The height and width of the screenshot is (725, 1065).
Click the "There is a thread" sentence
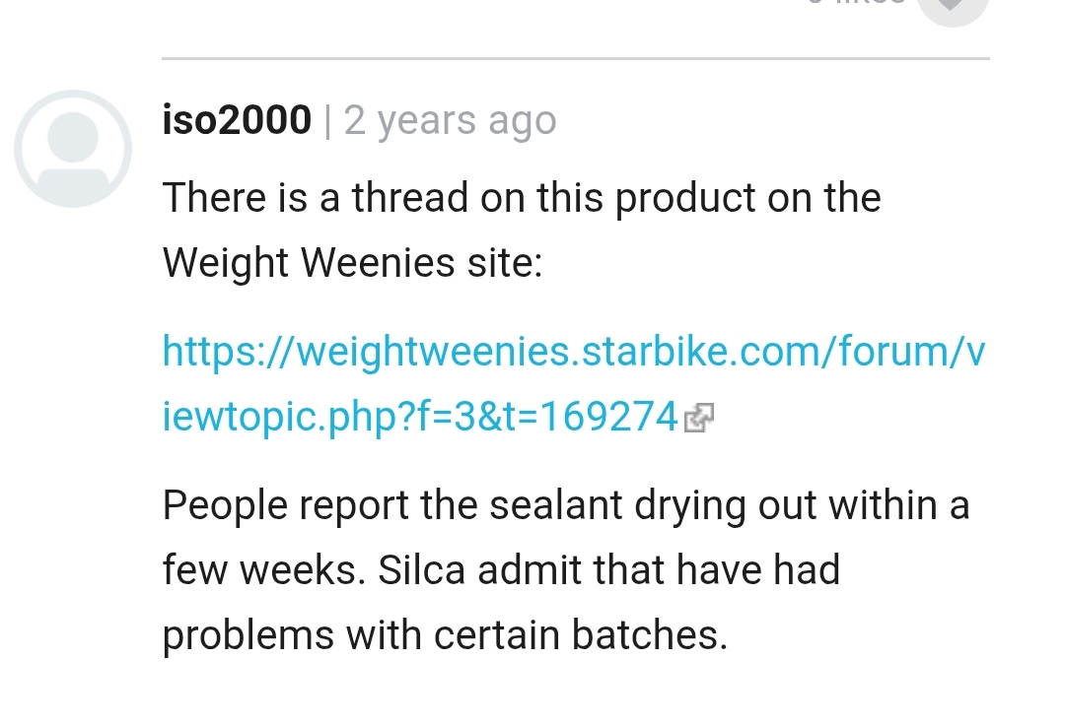tap(522, 198)
